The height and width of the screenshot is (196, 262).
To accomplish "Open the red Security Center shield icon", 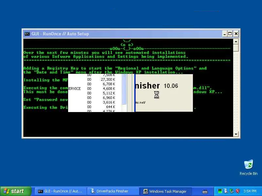I will click(x=237, y=191).
